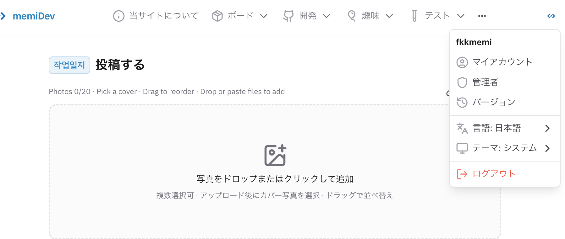This screenshot has height=239, width=565.
Task: Open マイアカウント from the user menu
Action: [x=505, y=62]
